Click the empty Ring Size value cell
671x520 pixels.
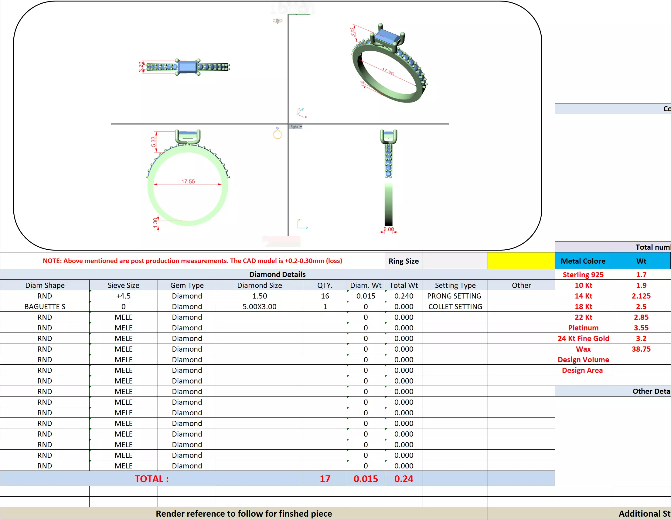pyautogui.click(x=455, y=261)
